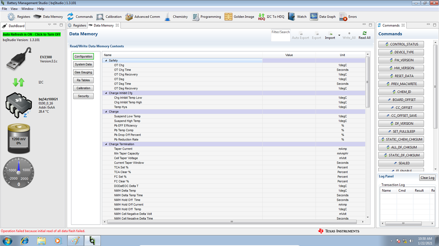Open the View menu
Image resolution: width=439 pixels, height=246 pixels.
click(x=14, y=9)
